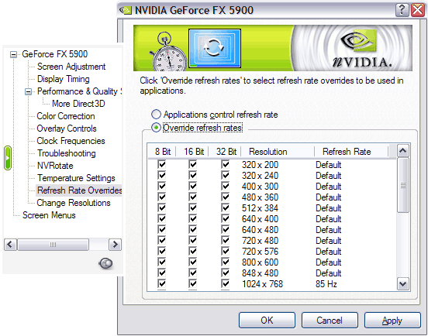Open Change Resolutions page
The height and width of the screenshot is (336, 428).
click(74, 203)
